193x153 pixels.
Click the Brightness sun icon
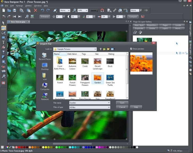pyautogui.click(x=54, y=17)
